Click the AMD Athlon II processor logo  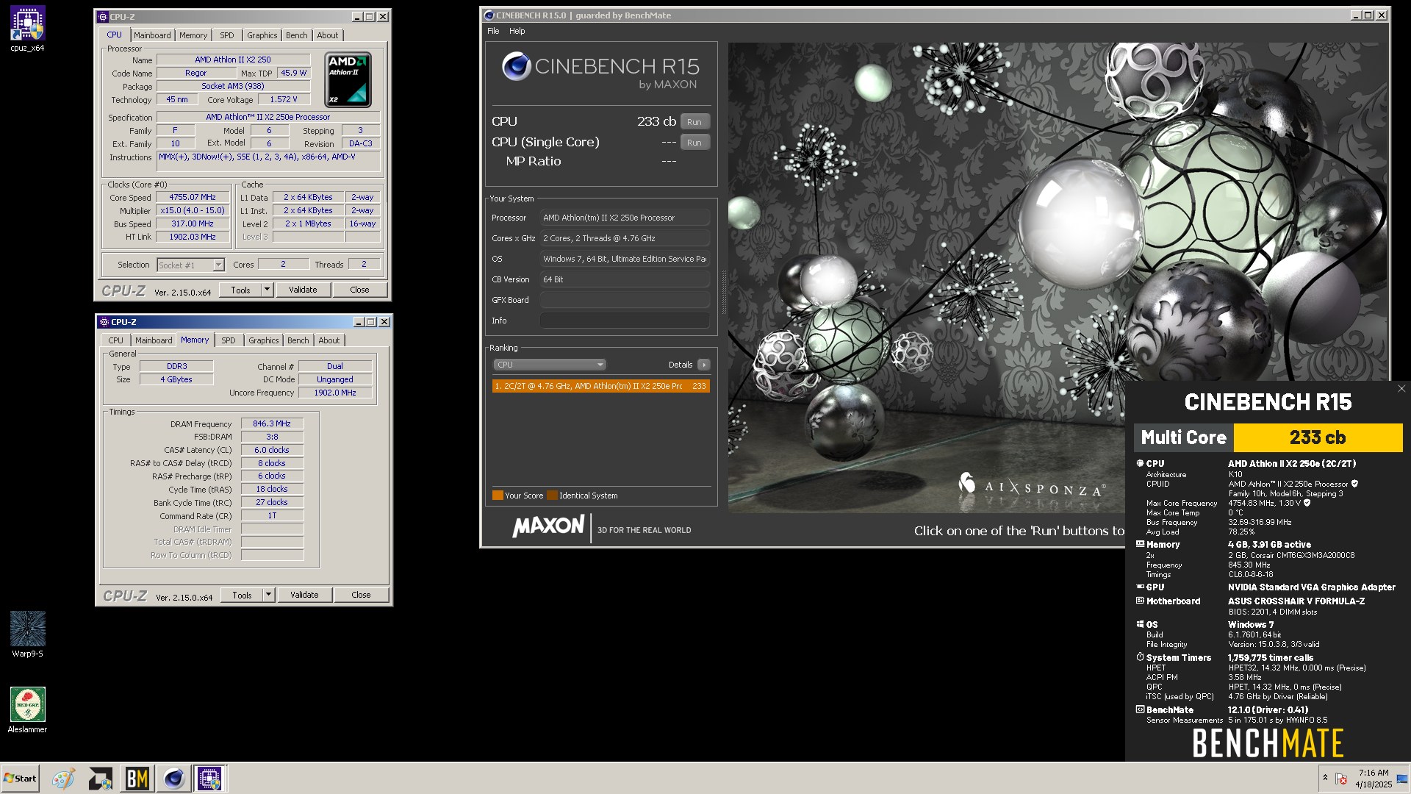point(348,79)
